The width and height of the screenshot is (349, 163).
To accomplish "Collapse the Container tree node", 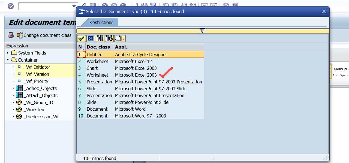I will pyautogui.click(x=7, y=60).
